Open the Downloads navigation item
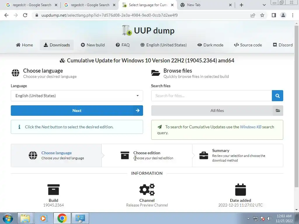Screen dimensions: 299x224 coord(57,45)
